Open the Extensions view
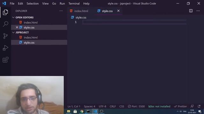204x114 pixels. (5, 60)
